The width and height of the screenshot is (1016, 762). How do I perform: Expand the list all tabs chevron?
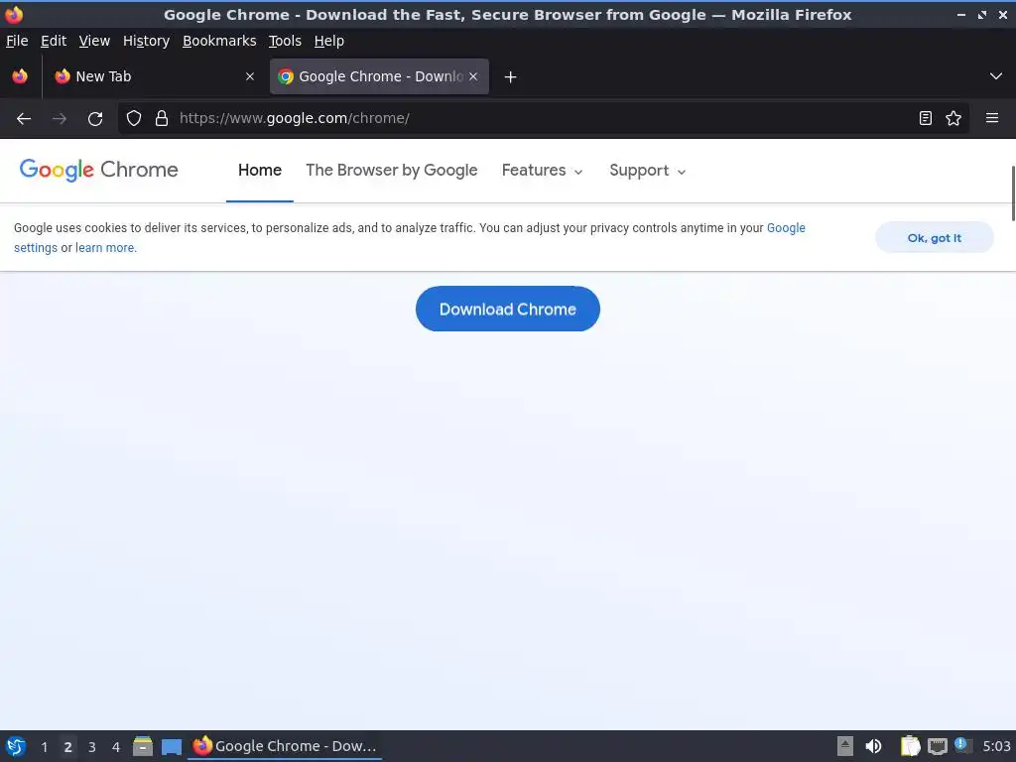(x=996, y=76)
